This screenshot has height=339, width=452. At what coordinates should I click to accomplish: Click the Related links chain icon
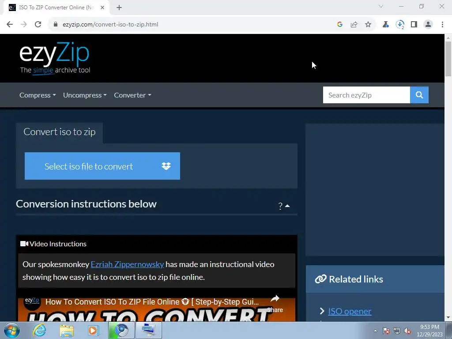click(x=320, y=279)
